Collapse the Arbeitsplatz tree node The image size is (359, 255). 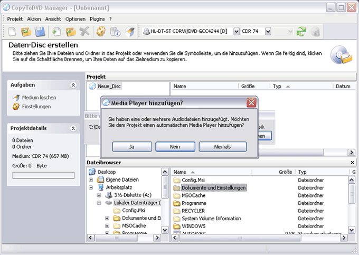tap(91, 187)
